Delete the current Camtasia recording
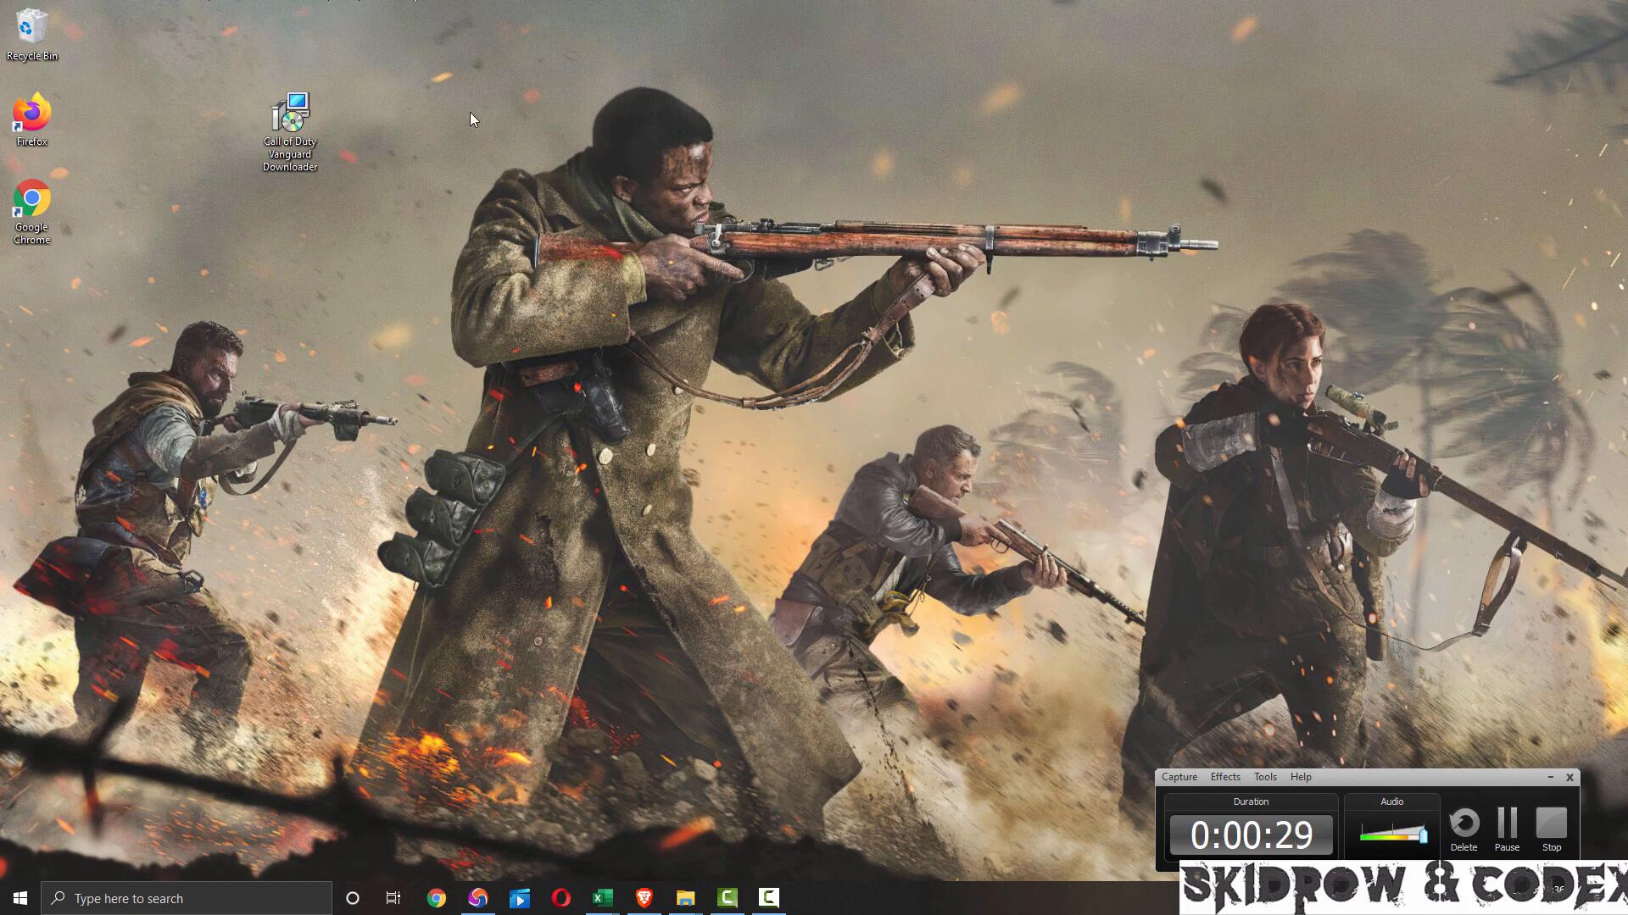 [x=1464, y=824]
